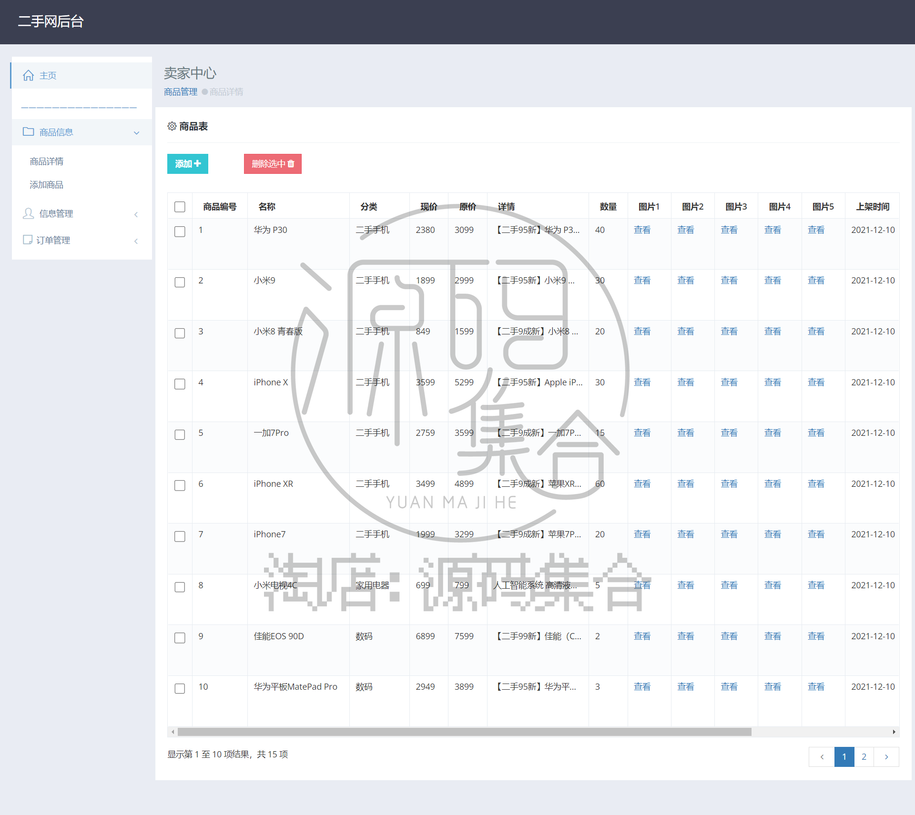Image resolution: width=915 pixels, height=815 pixels.
Task: Click 商品详情 in the breadcrumb
Action: [226, 91]
